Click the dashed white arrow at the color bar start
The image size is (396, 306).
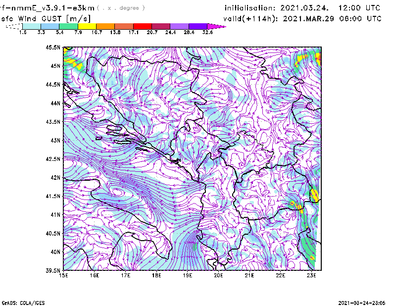point(14,26)
